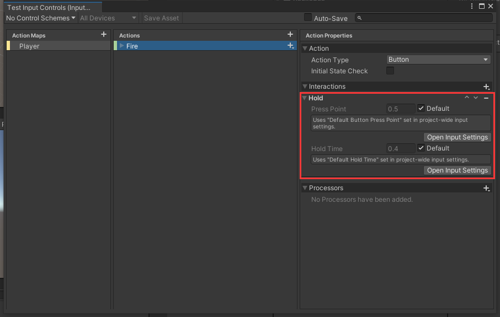Viewport: 500px width, 317px height.
Task: Maximize the input actions window
Action: pyautogui.click(x=482, y=6)
